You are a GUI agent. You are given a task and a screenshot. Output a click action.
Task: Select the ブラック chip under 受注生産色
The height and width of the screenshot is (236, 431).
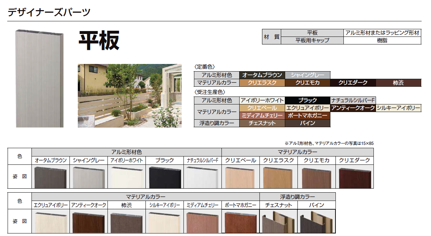pos(308,100)
